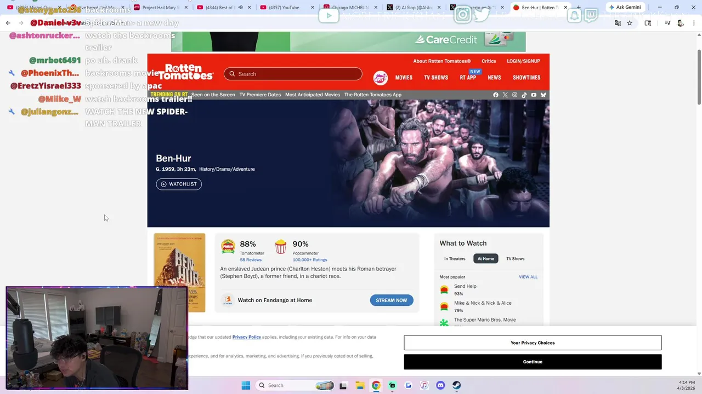Open Rotten Tomatoes Bluesky butterfly icon
702x394 pixels.
pyautogui.click(x=543, y=95)
